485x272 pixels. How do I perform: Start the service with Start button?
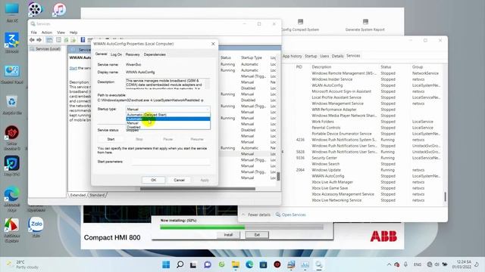coord(111,139)
